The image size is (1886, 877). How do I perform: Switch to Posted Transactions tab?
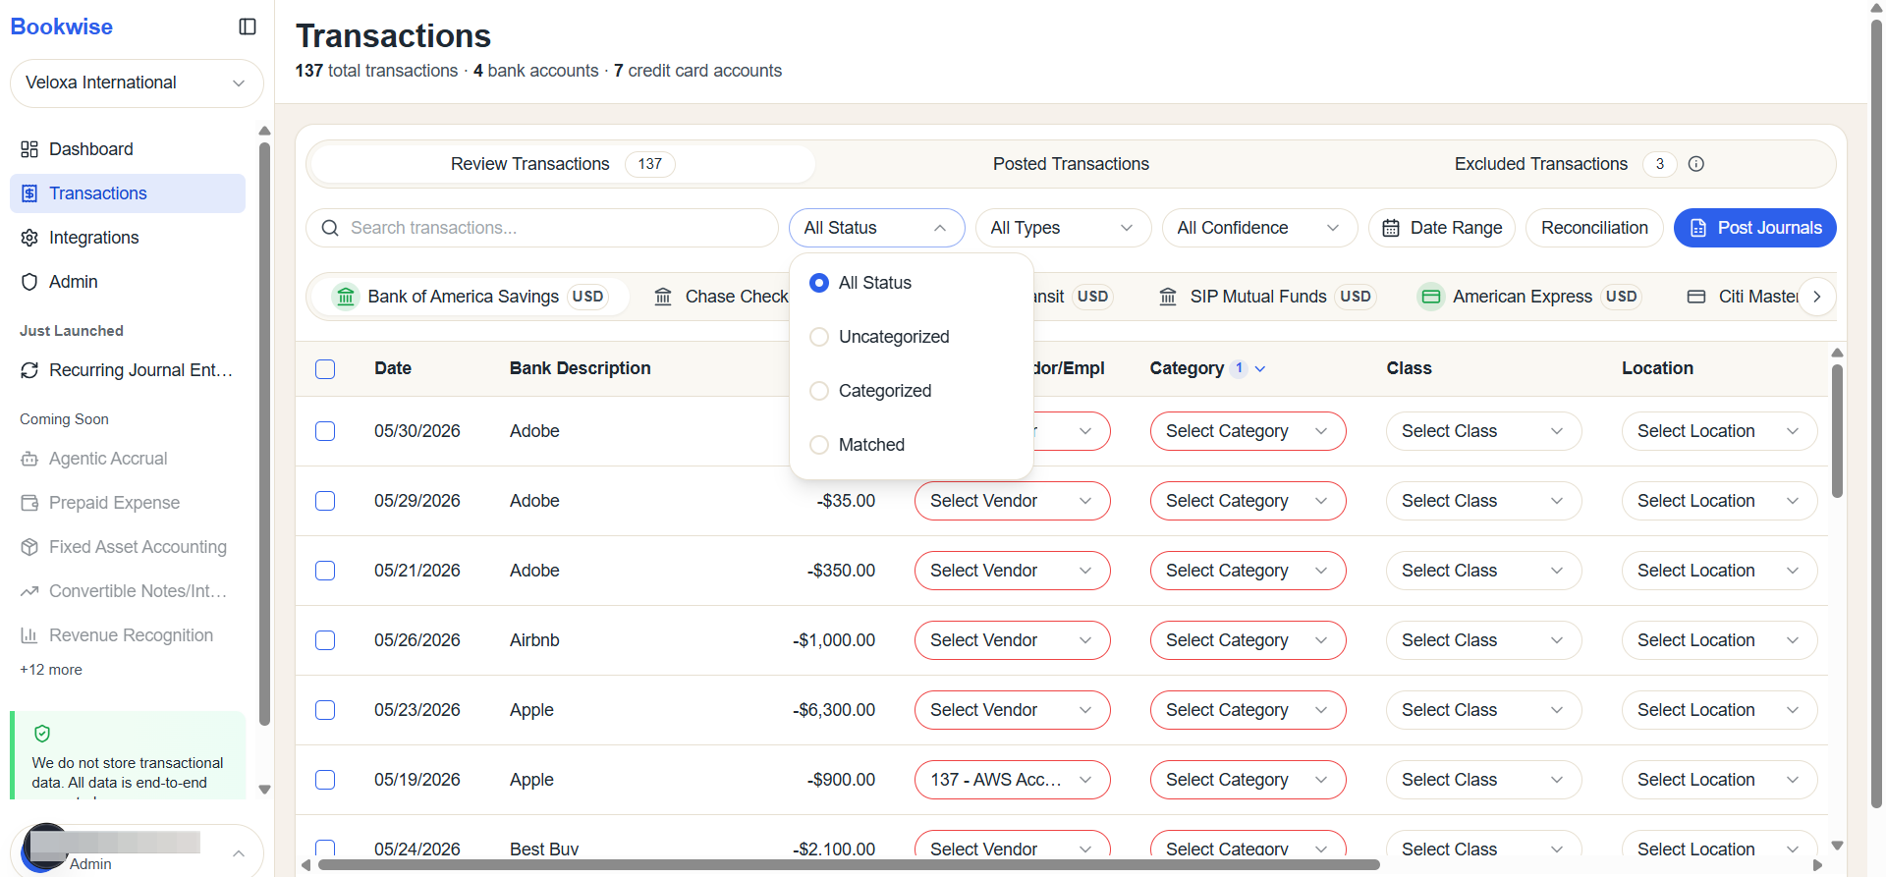click(x=1071, y=164)
